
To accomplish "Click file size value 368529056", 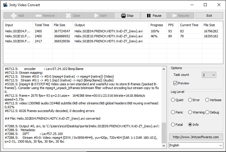I will pyautogui.click(x=62, y=41).
